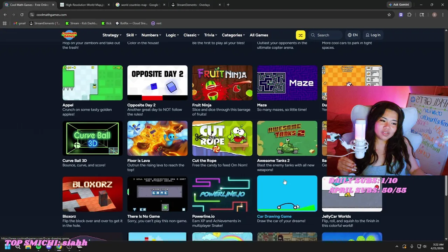Open the Fruit Ninja game thumbnail

coord(222,83)
